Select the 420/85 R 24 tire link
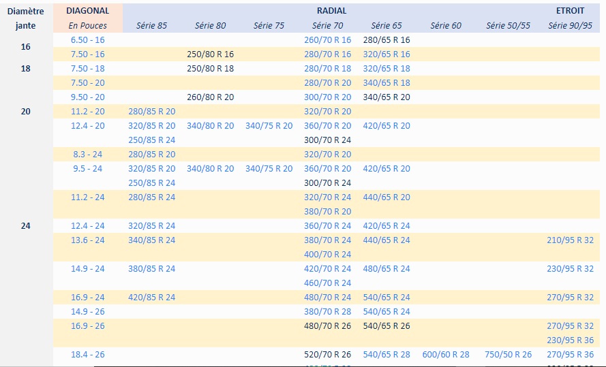This screenshot has height=367, width=606. [x=151, y=298]
